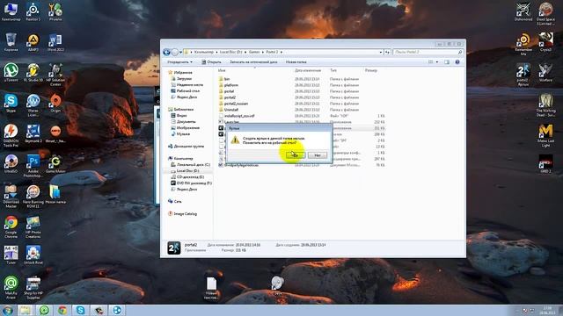Click the Новая папка button
Image resolution: width=563 pixels, height=316 pixels.
296,62
